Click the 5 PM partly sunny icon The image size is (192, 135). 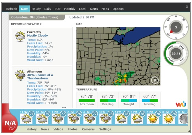point(121,119)
